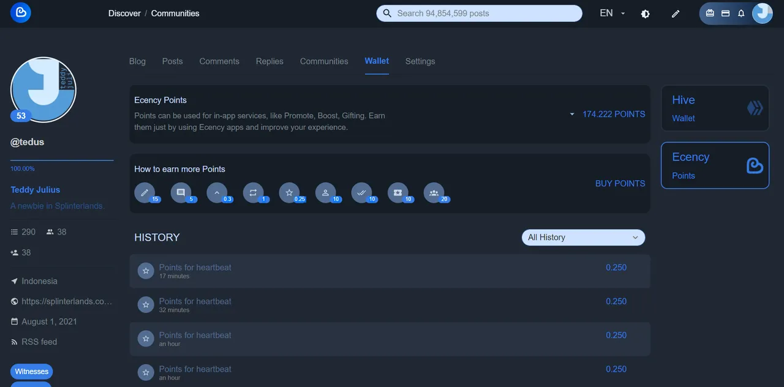This screenshot has height=387, width=784.
Task: Click the Ecency logo icon in Points card
Action: click(755, 165)
